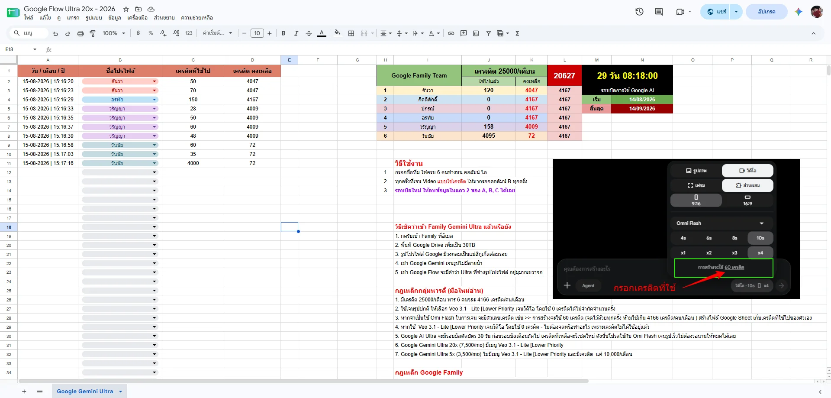Create a filter

(489, 33)
